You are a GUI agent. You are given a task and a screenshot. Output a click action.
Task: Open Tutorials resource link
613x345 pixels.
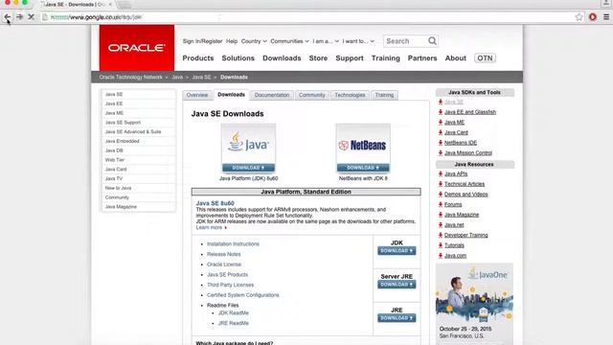[454, 245]
